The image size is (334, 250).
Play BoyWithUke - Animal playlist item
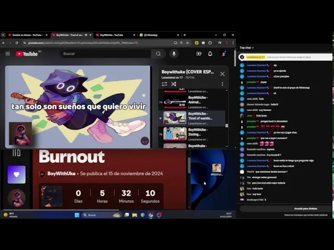pos(192,102)
